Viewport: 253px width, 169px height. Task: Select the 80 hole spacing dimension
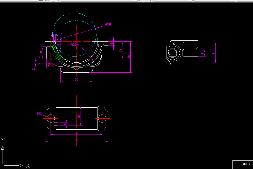point(76,133)
